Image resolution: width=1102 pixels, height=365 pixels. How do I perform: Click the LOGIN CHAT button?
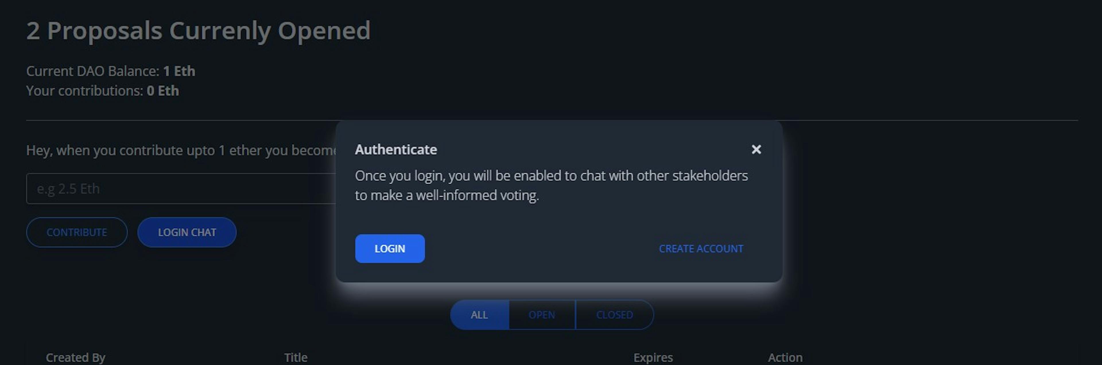coord(186,232)
